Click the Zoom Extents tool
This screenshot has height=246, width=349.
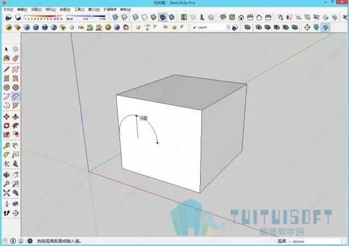tap(7, 193)
